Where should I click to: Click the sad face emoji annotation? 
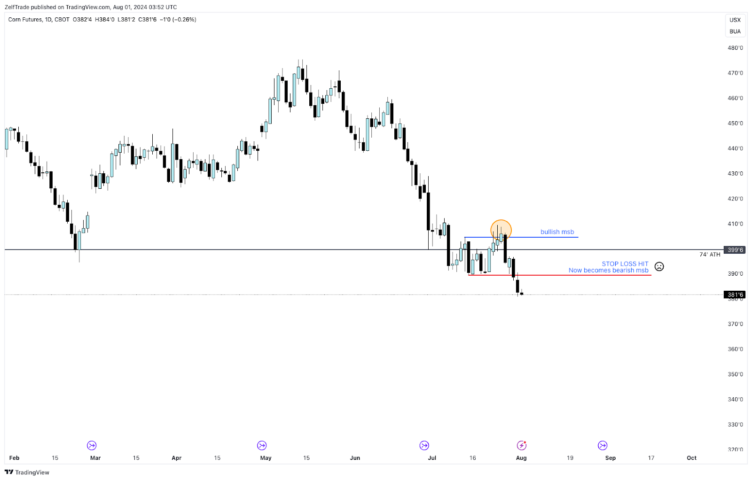pos(659,267)
